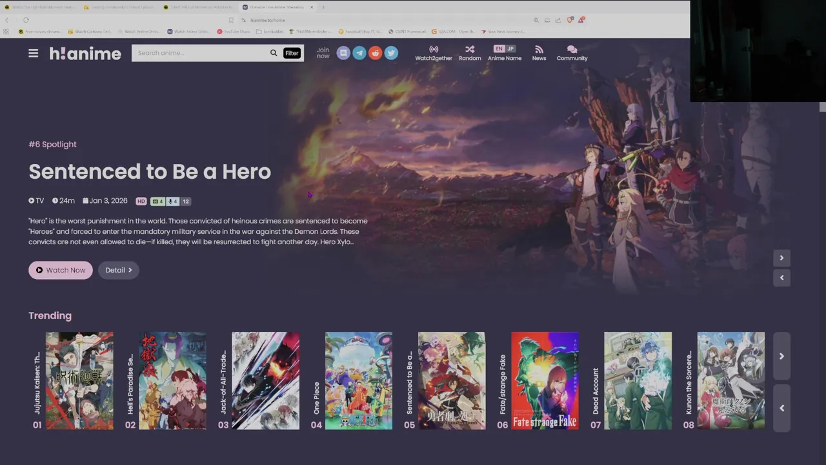Open the Reddit join link icon

376,53
